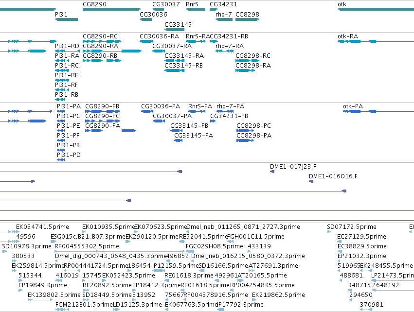Select the CG8290 gene bar
The image size is (414, 312).
point(112,9)
